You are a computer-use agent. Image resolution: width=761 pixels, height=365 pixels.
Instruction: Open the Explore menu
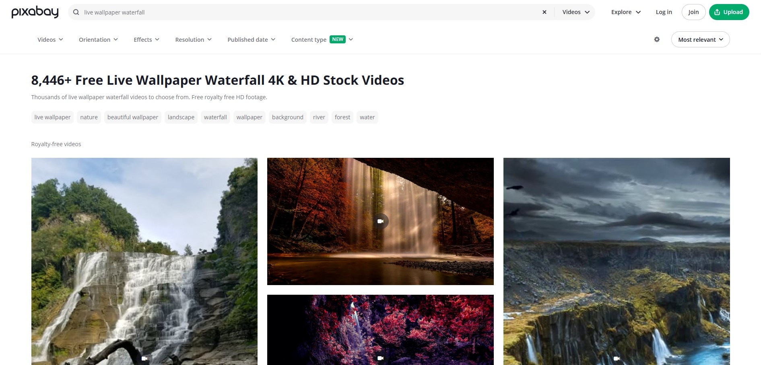click(x=625, y=12)
